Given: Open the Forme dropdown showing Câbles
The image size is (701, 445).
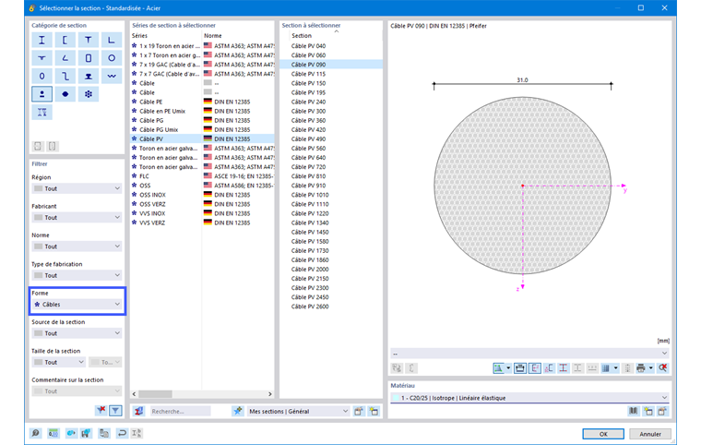Looking at the screenshot, I should point(77,305).
